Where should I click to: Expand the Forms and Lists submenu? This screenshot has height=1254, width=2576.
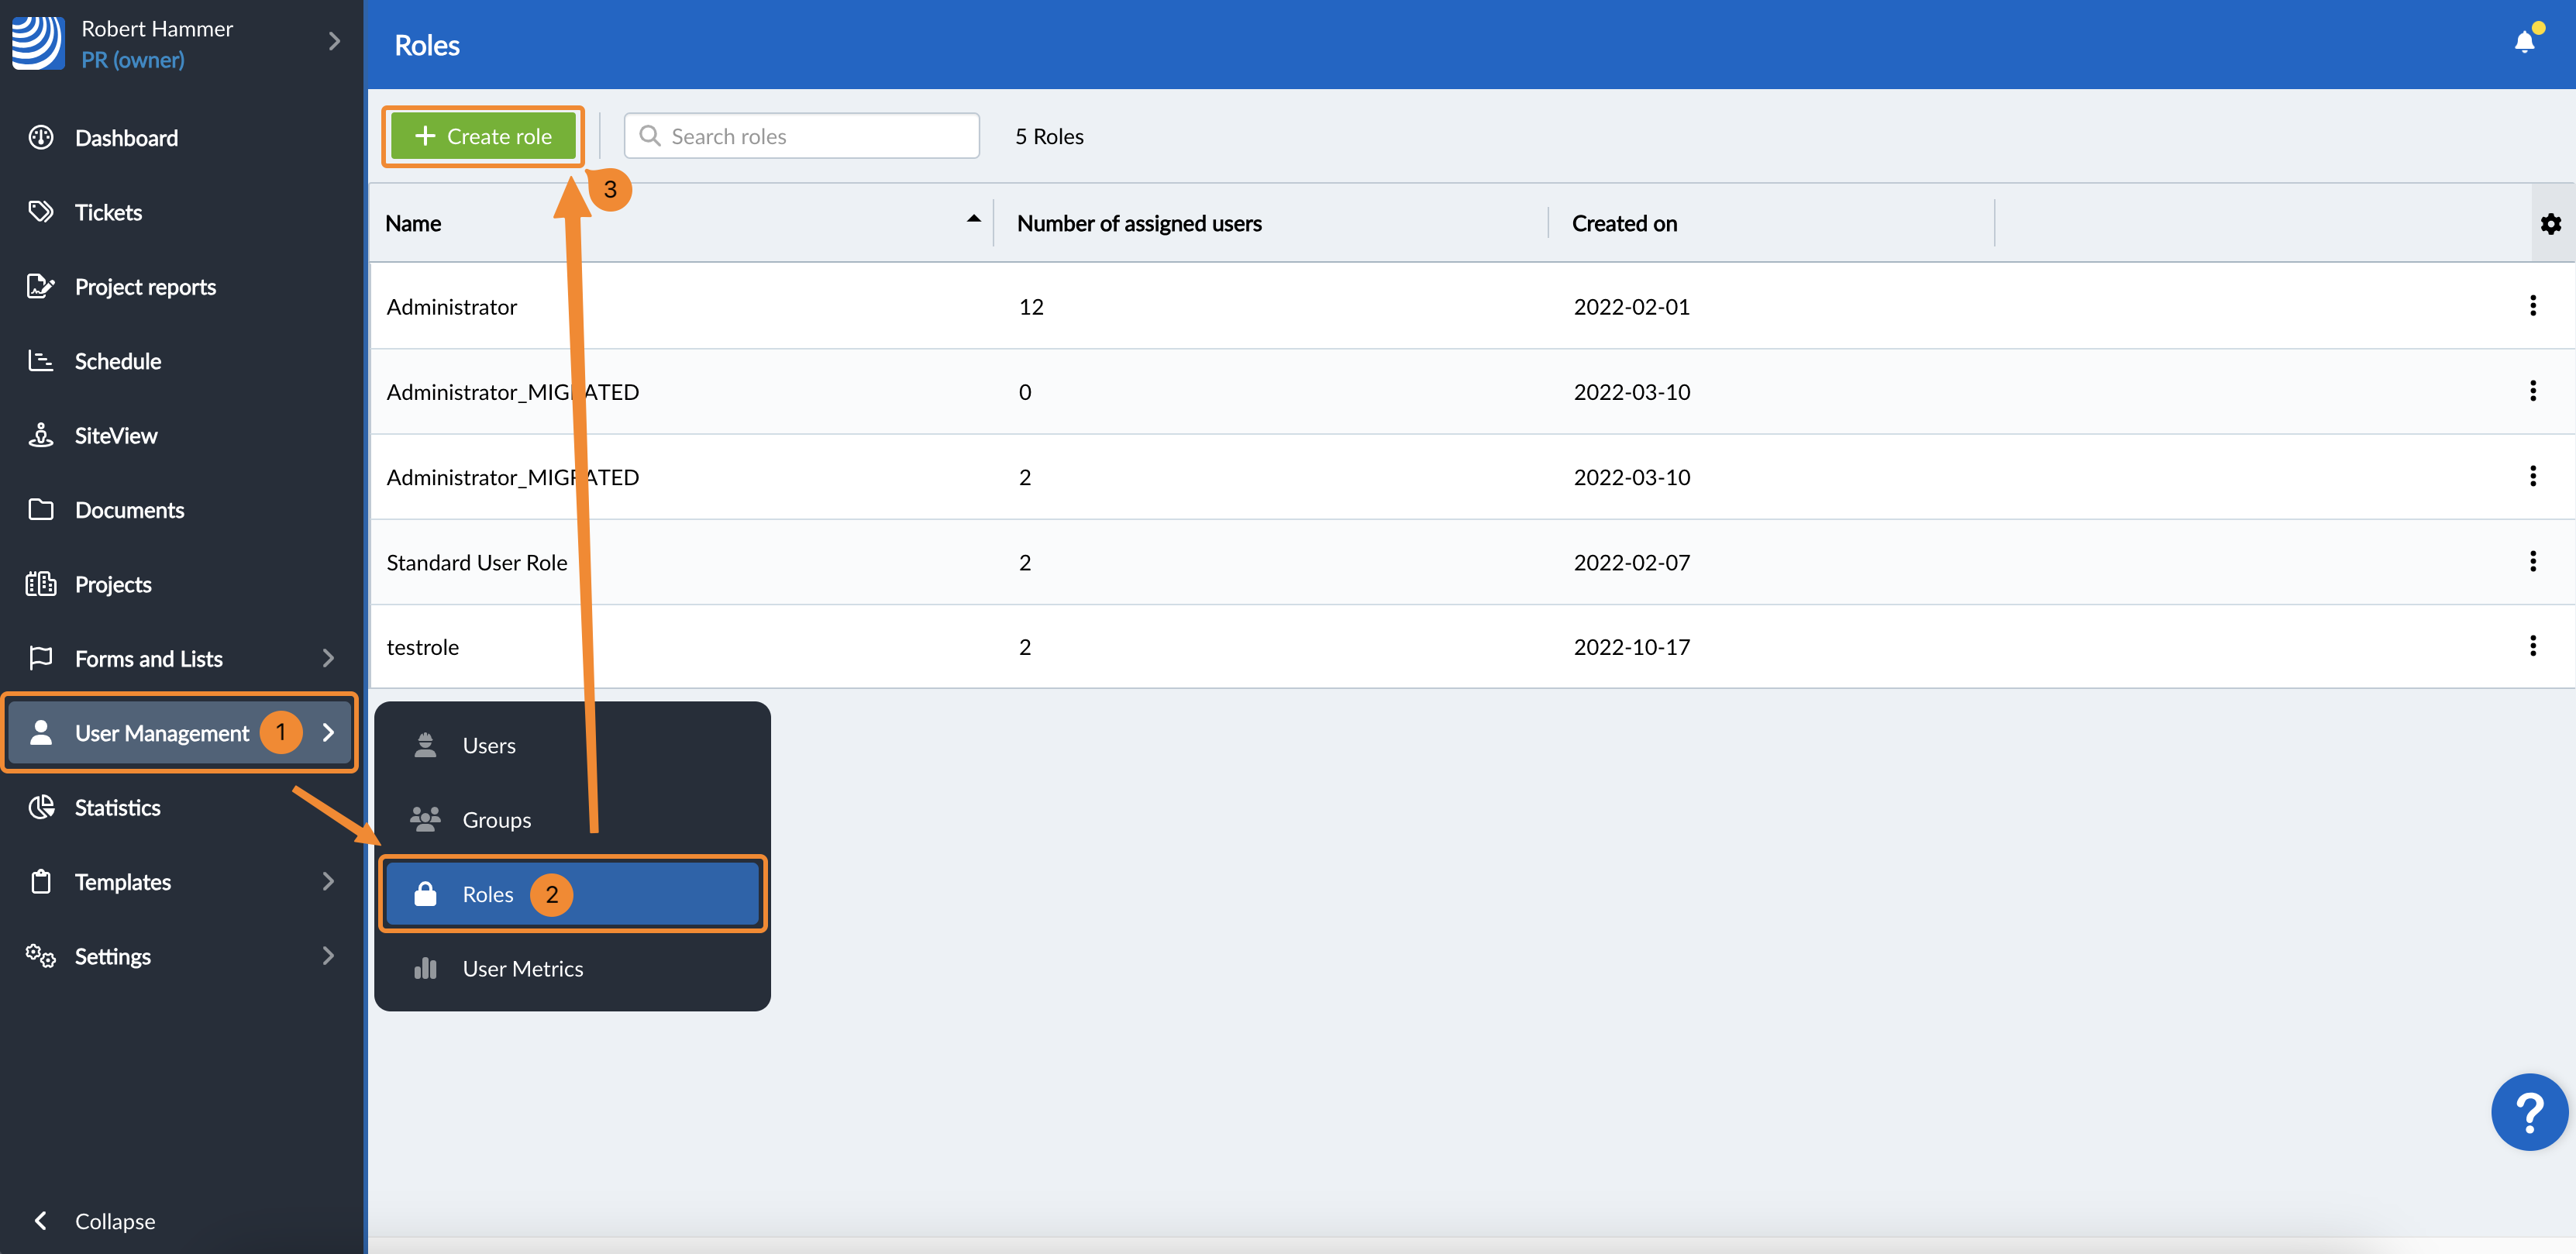point(328,658)
